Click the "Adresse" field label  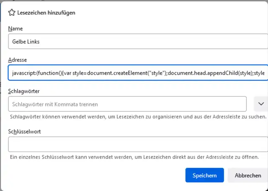click(x=17, y=60)
